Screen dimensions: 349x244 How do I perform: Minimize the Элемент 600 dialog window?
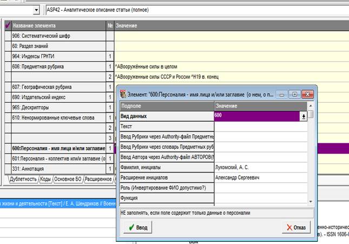(282, 94)
